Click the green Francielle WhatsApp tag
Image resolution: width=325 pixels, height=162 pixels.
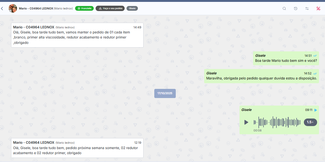coord(84,9)
